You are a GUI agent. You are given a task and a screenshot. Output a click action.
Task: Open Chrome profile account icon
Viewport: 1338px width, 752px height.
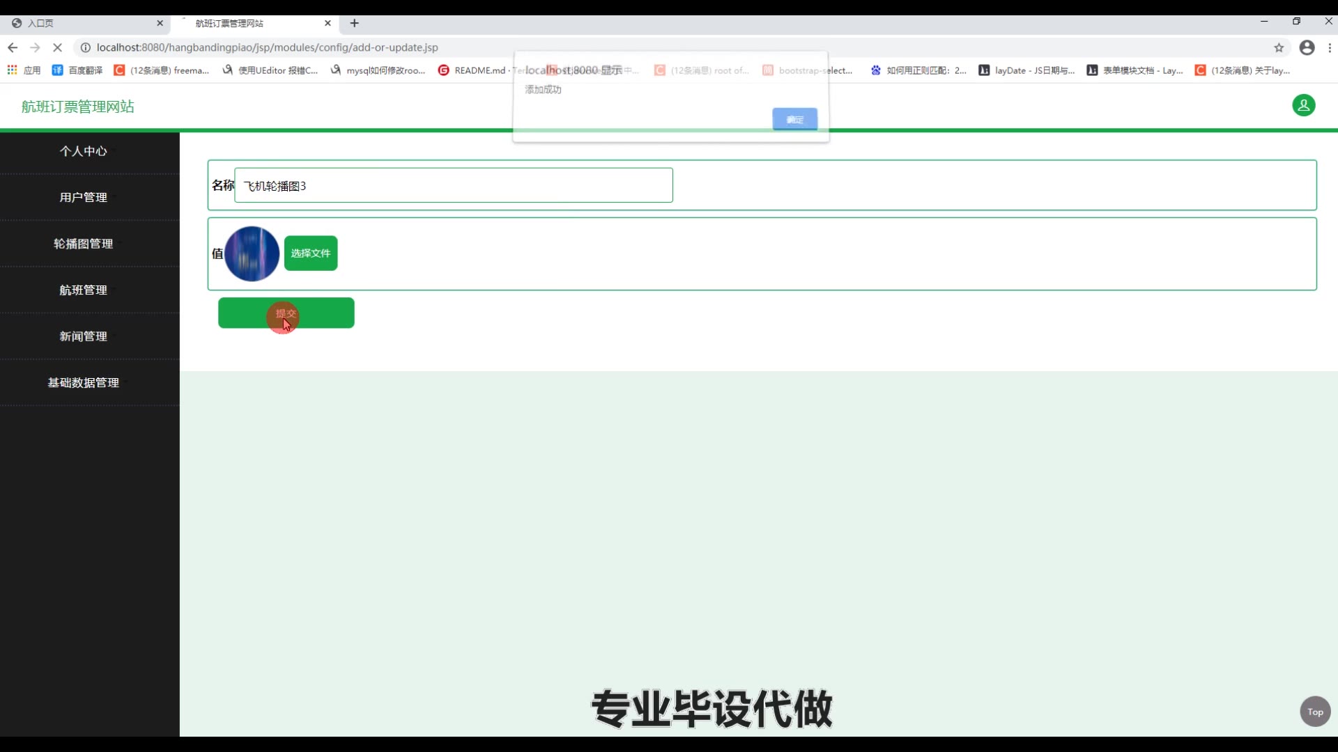click(1307, 47)
